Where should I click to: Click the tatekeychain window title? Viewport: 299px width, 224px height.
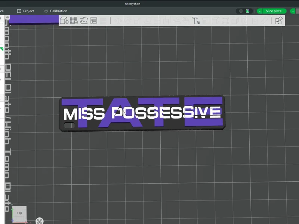(133, 4)
